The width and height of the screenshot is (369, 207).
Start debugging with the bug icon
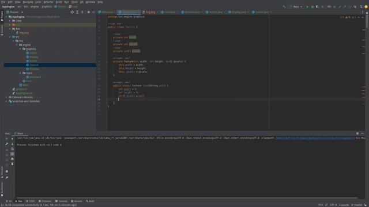coord(312,7)
